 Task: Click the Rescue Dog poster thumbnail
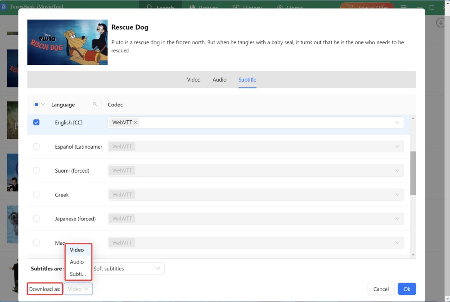[67, 42]
